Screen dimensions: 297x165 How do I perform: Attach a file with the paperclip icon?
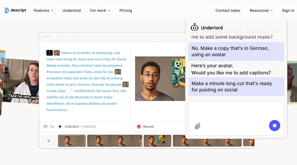(197, 126)
